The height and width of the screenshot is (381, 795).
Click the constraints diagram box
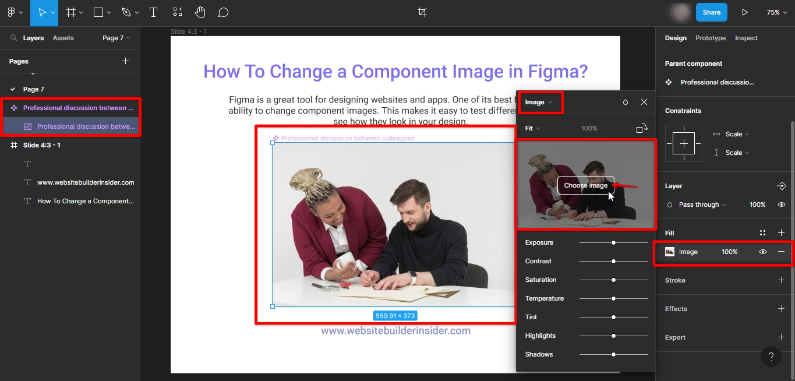click(x=683, y=143)
